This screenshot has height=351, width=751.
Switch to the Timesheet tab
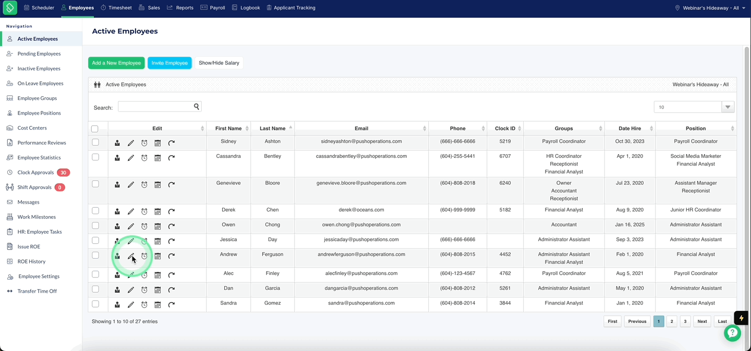[x=116, y=8]
